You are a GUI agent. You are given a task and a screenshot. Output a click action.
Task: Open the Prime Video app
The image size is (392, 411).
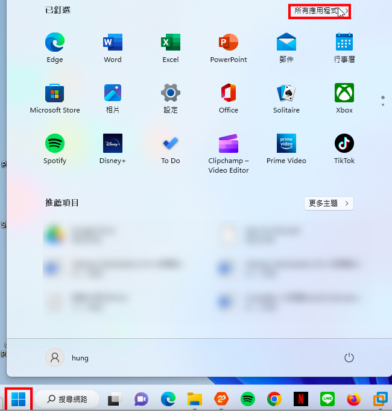(x=286, y=149)
